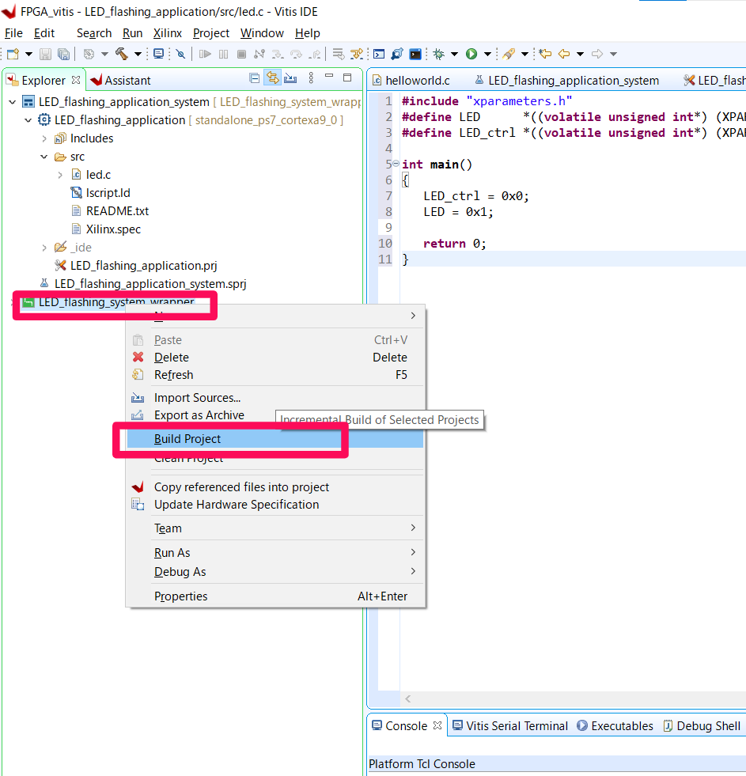Click the XSCT console toolbar icon
The image size is (746, 776).
[x=379, y=54]
